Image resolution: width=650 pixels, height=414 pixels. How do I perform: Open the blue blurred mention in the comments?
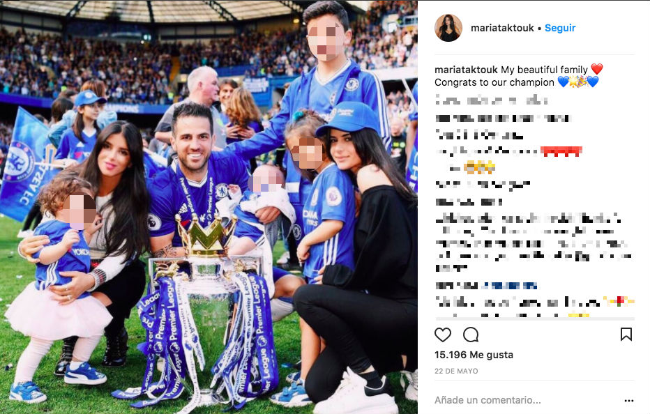point(510,286)
